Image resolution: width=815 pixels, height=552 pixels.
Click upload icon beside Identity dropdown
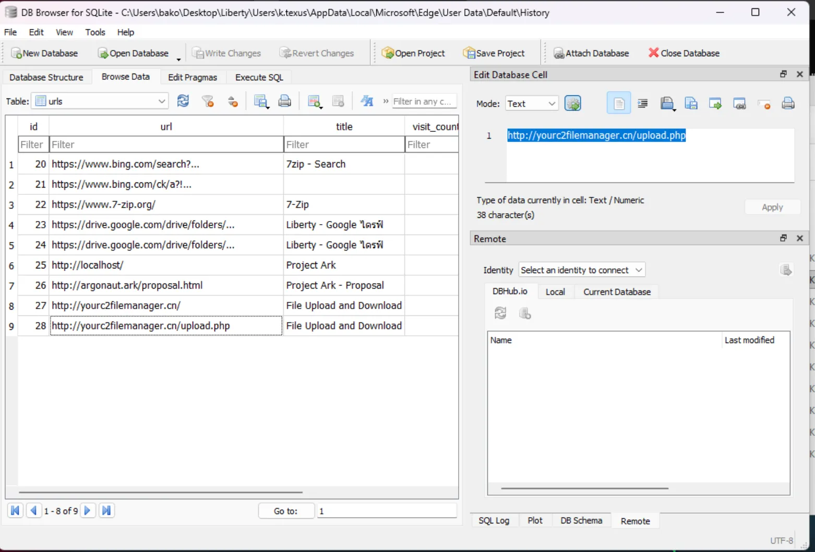(786, 269)
